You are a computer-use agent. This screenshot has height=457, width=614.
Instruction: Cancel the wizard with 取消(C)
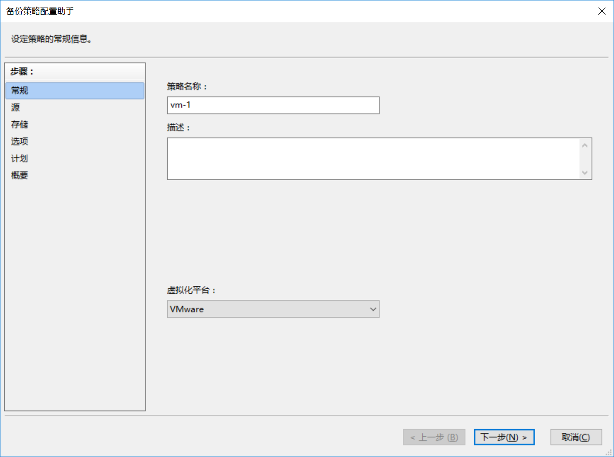[576, 437]
